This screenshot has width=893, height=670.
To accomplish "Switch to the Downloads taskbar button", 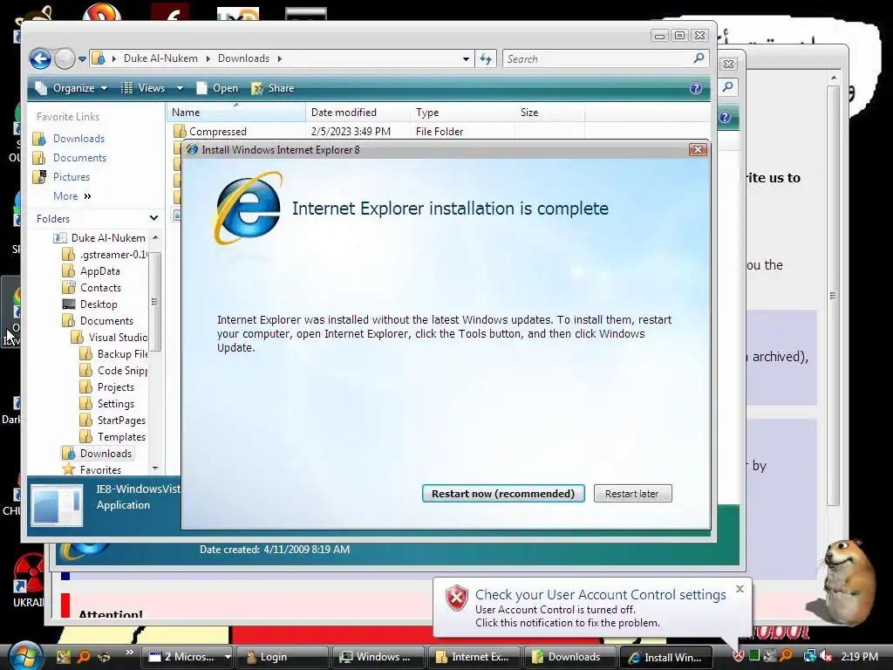I will coord(569,657).
